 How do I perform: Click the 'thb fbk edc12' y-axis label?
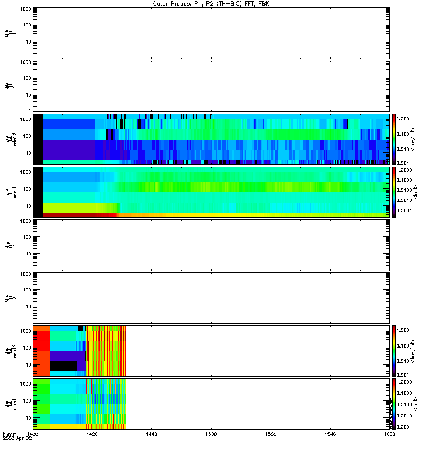[11, 139]
